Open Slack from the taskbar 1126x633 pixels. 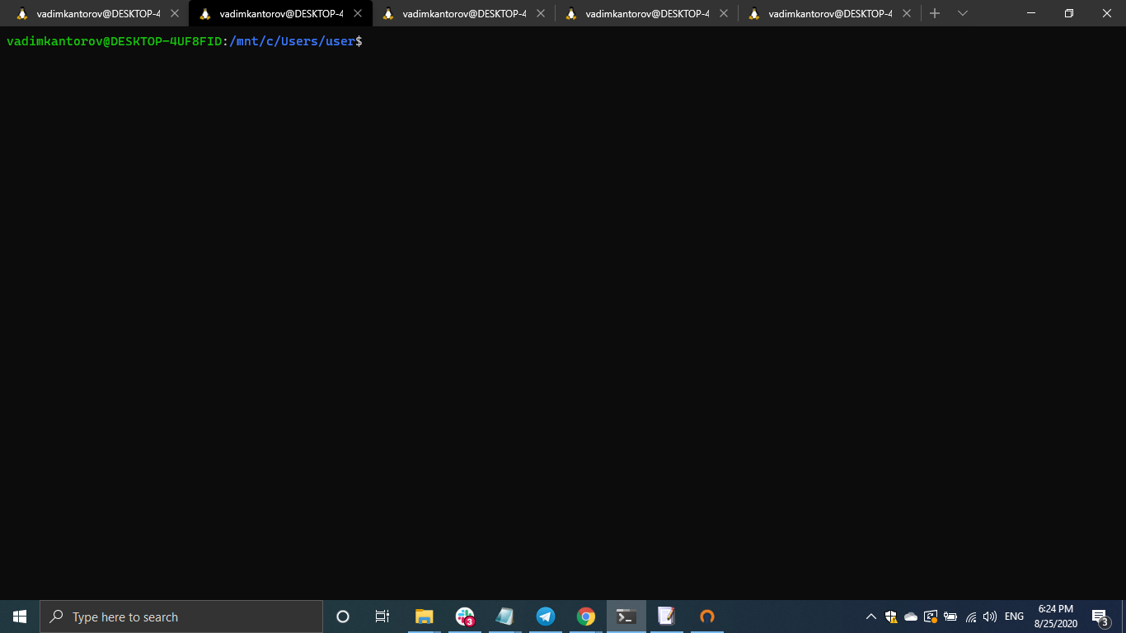tap(465, 617)
